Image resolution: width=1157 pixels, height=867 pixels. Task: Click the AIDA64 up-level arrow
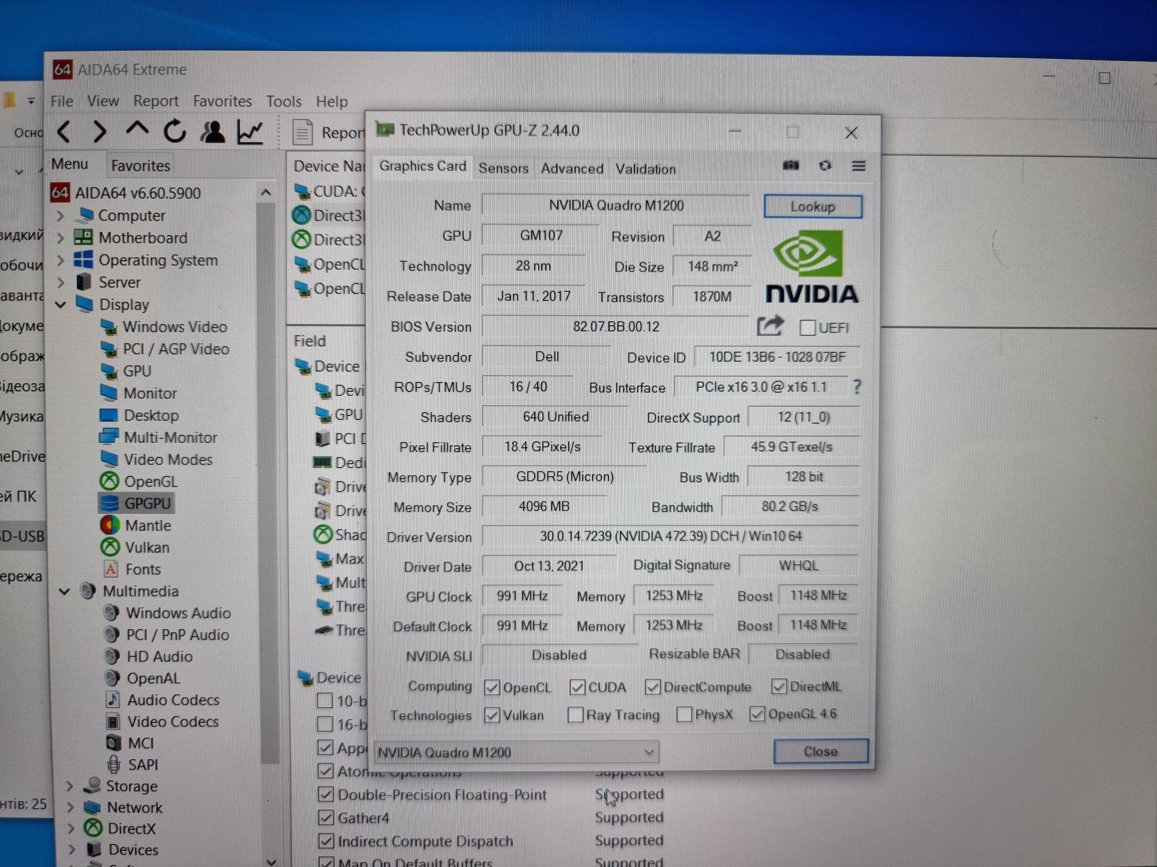[137, 129]
